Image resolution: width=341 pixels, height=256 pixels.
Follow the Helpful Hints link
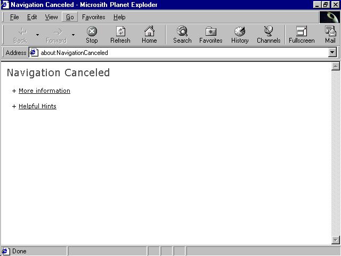click(37, 106)
